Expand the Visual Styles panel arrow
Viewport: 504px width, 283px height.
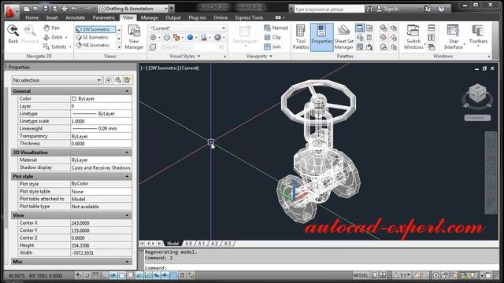click(199, 56)
